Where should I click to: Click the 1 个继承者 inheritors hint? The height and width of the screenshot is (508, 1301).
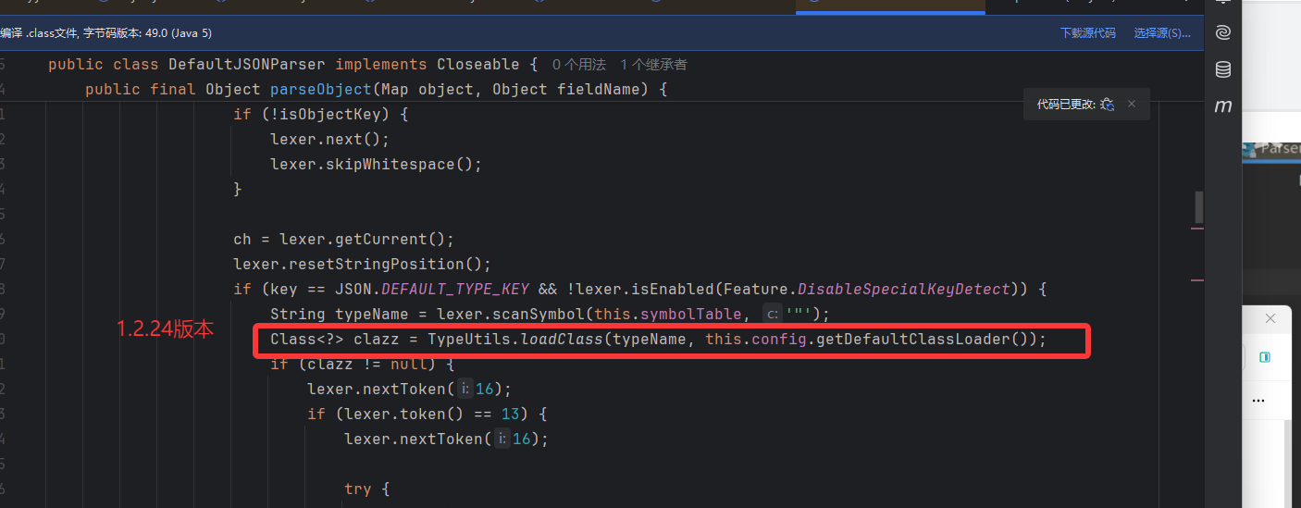tap(653, 65)
